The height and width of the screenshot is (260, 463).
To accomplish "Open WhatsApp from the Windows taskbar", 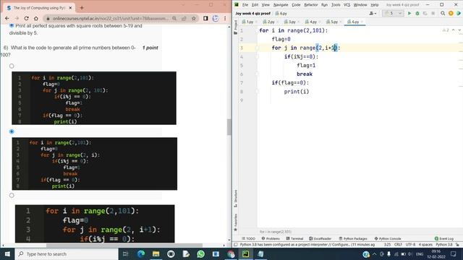I will click(x=201, y=253).
